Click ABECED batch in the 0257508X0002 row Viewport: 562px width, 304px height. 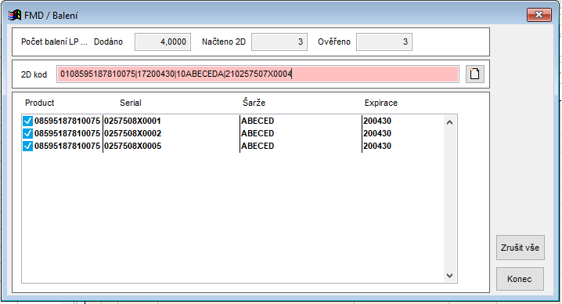pyautogui.click(x=258, y=133)
